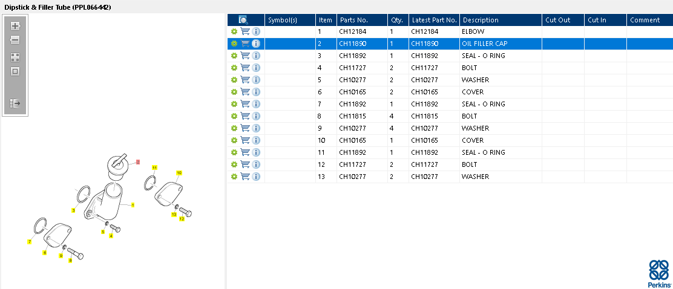This screenshot has height=289, width=673.
Task: Click the gear icon on OIL FILLER CAP row
Action: pos(234,44)
